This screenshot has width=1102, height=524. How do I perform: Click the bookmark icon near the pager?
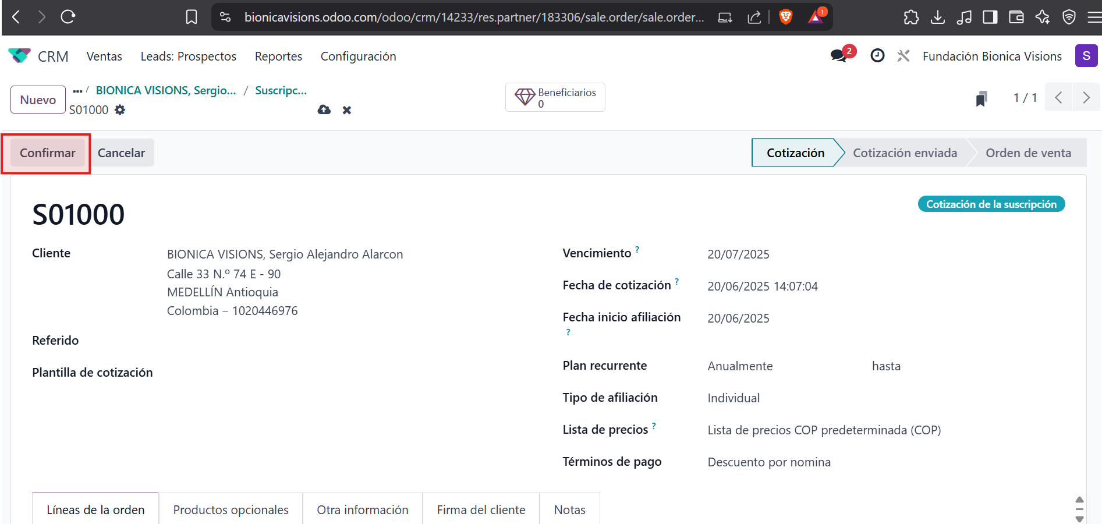pos(981,98)
